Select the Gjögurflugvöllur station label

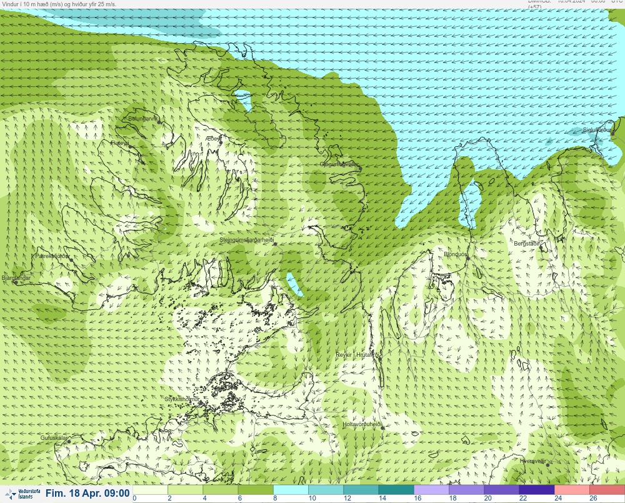(x=339, y=164)
